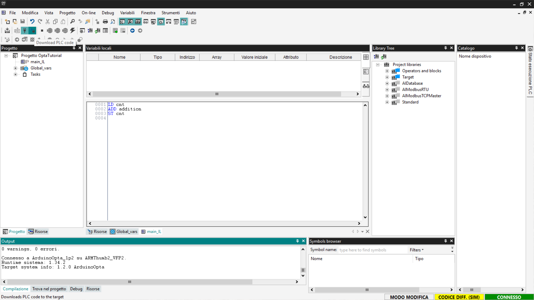534x300 pixels.
Task: Click the Compile project icon
Action: pos(8,31)
